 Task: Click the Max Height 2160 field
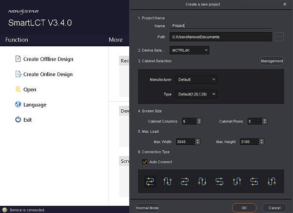click(x=250, y=142)
